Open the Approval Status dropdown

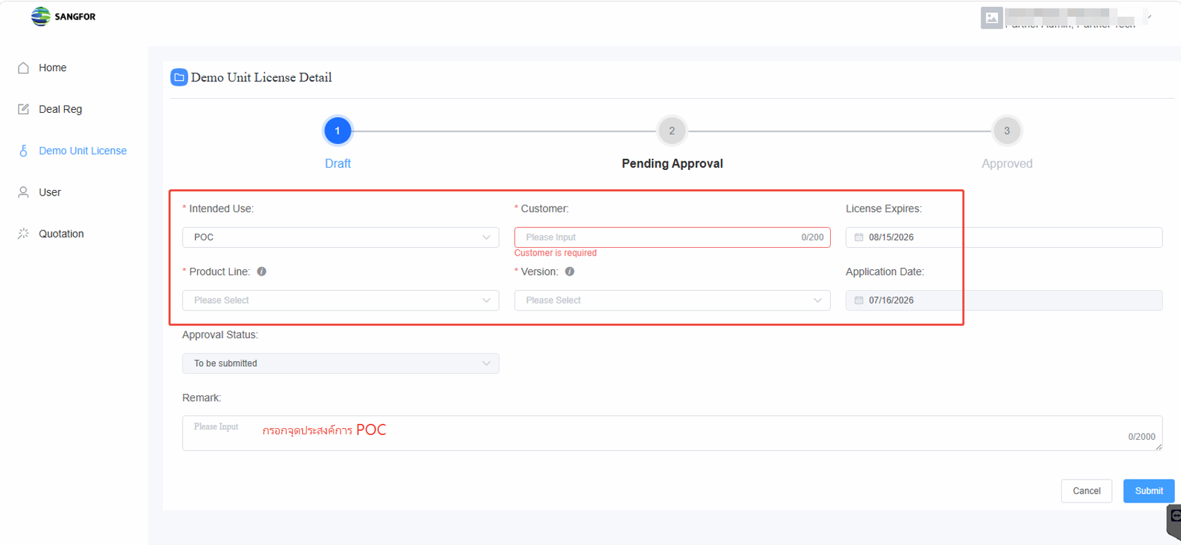pyautogui.click(x=341, y=363)
